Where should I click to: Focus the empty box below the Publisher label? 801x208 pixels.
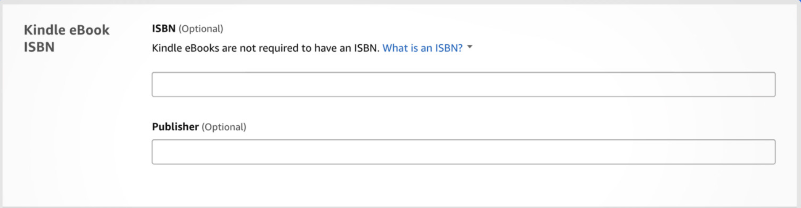tap(463, 152)
